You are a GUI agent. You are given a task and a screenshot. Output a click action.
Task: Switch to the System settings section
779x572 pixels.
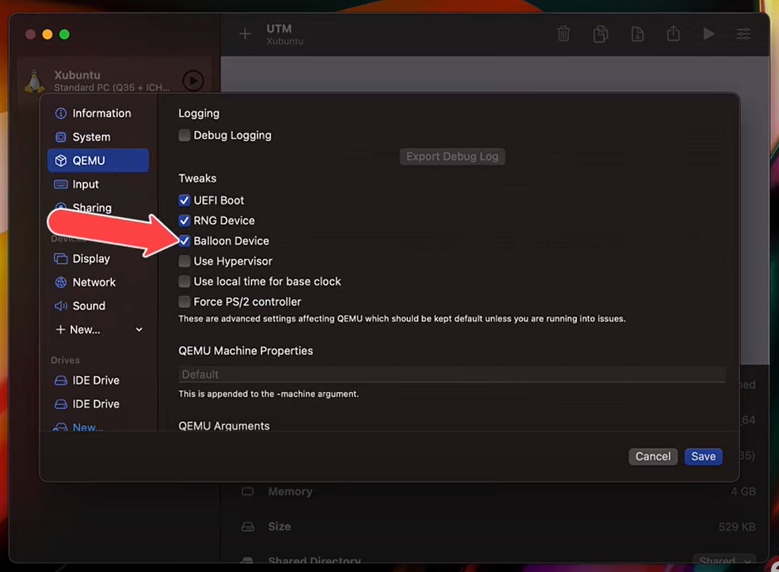tap(98, 137)
